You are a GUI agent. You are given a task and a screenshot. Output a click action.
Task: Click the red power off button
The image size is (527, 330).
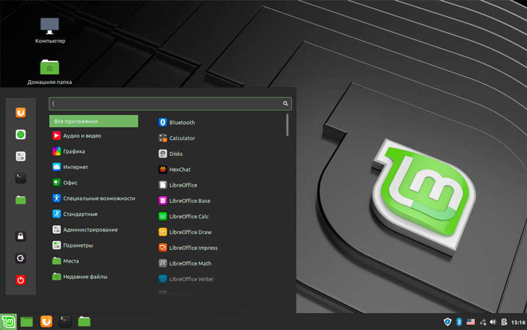[20, 280]
